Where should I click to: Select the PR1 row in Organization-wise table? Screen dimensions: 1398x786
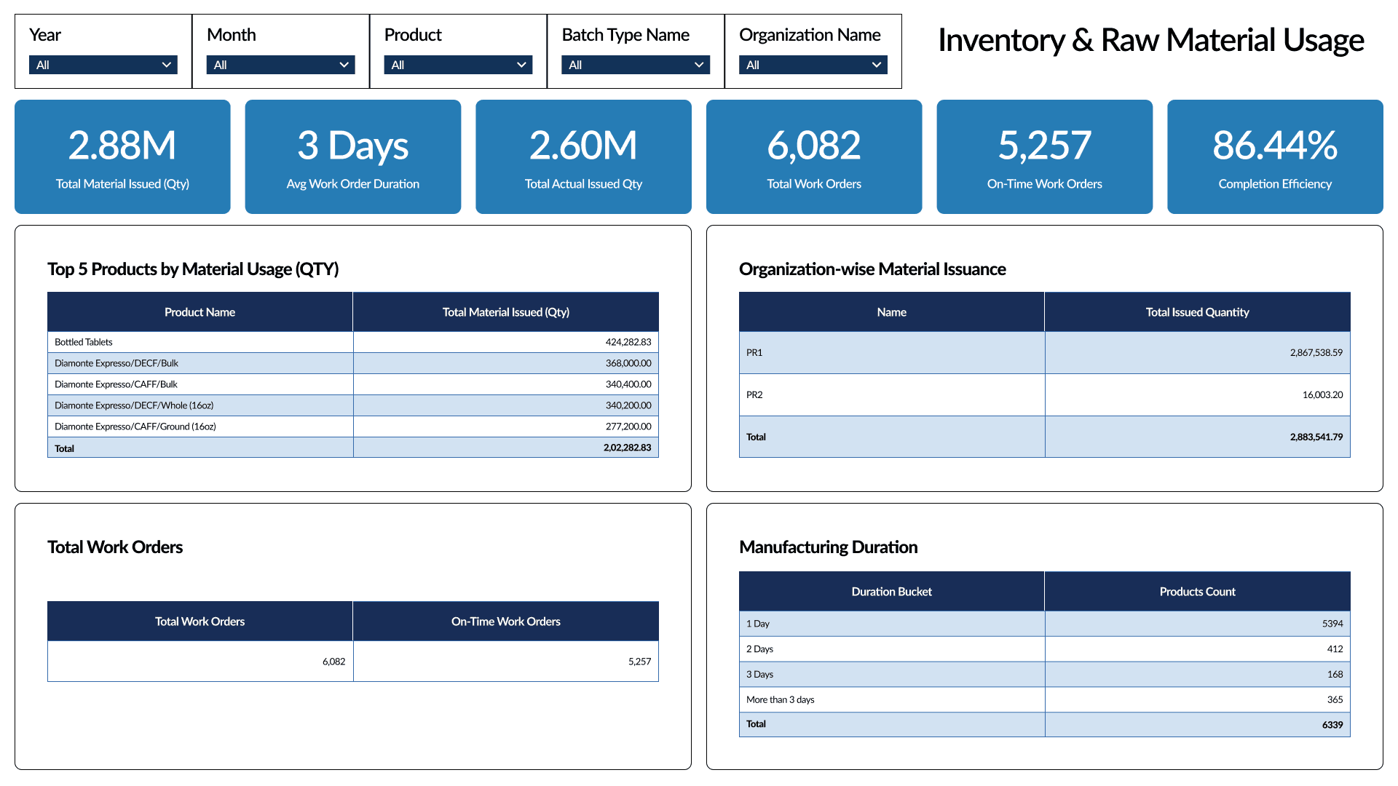pos(891,352)
